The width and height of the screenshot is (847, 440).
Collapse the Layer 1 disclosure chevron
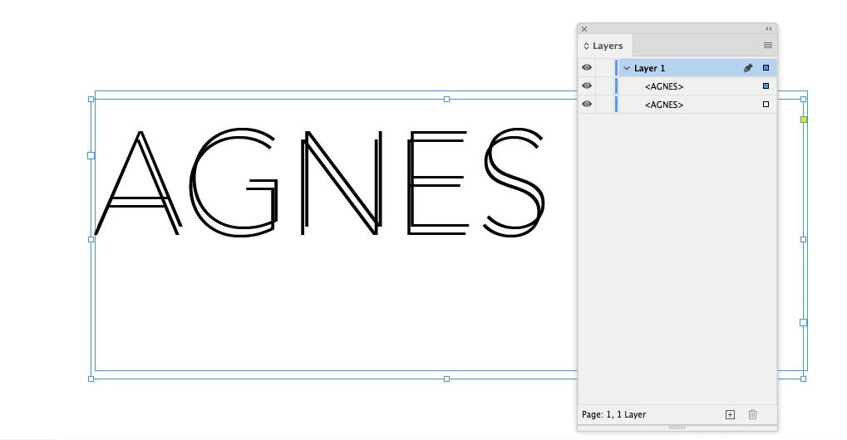pyautogui.click(x=627, y=68)
